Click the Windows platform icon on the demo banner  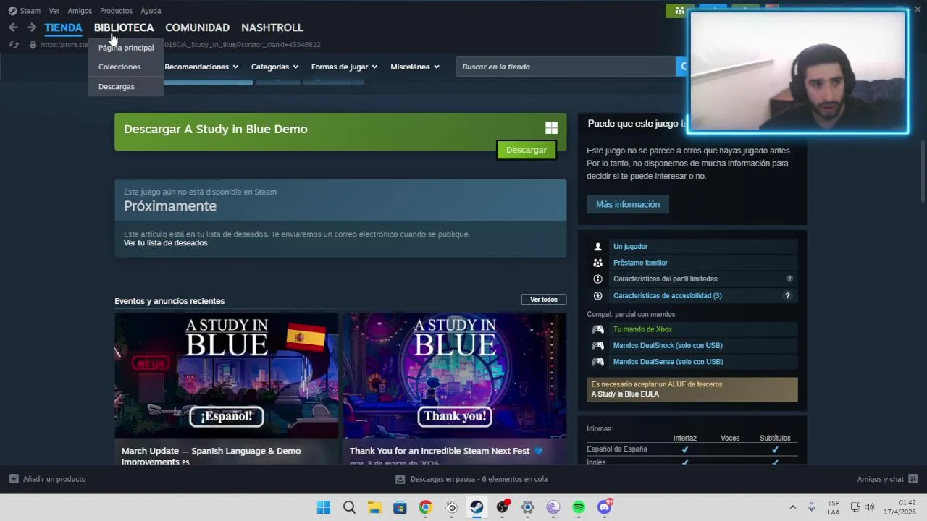tap(551, 129)
